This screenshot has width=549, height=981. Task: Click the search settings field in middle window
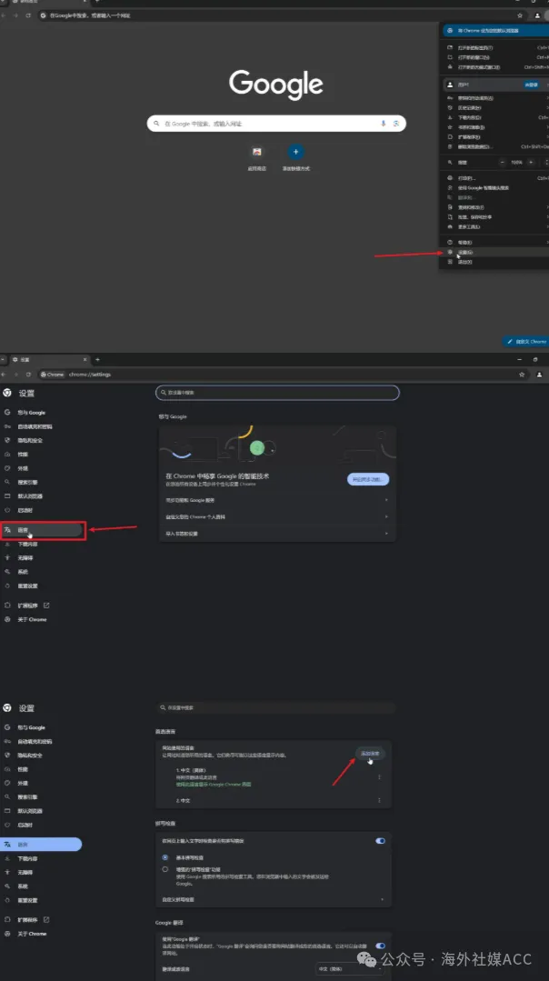click(277, 392)
